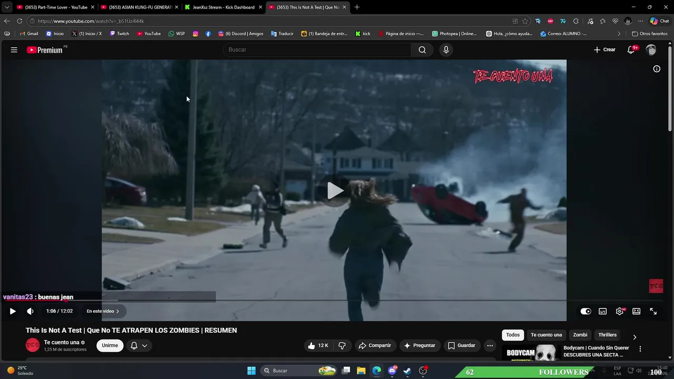The height and width of the screenshot is (379, 674).
Task: Open the subscription notification bell dropdown
Action: [139, 345]
